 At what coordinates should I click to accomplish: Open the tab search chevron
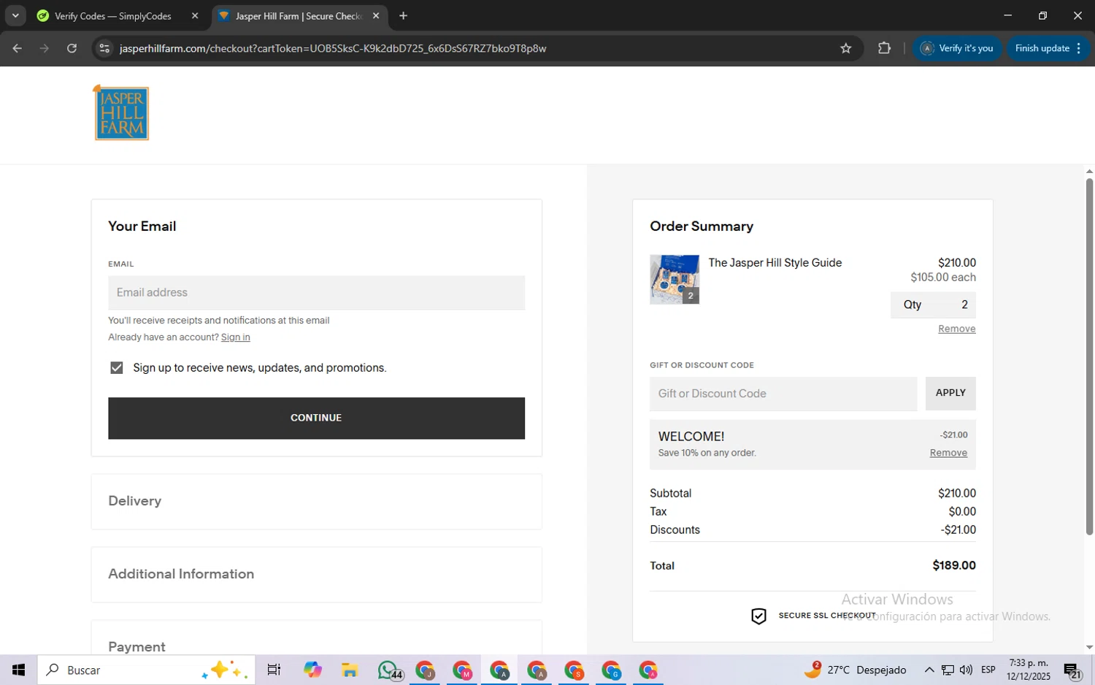coord(15,15)
